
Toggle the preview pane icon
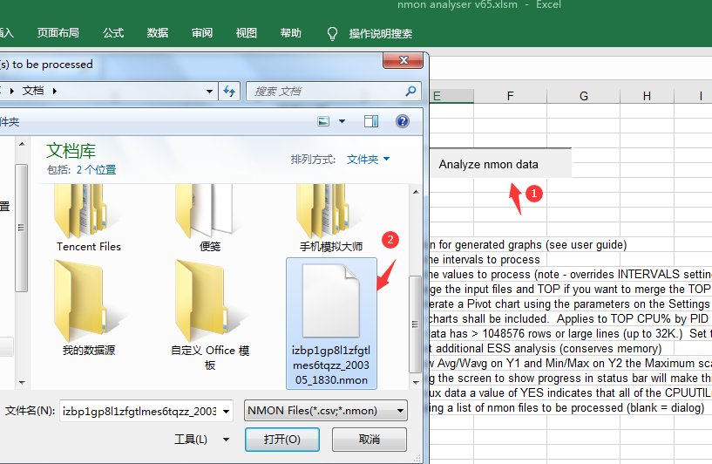coord(371,121)
